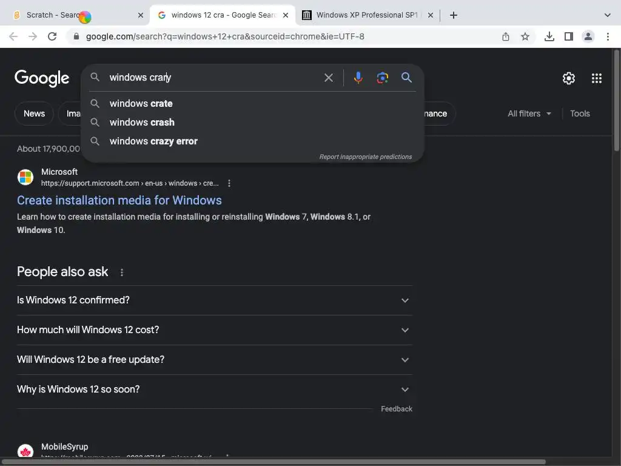Click the MobileSyrup result favicon
The height and width of the screenshot is (466, 621).
(25, 451)
